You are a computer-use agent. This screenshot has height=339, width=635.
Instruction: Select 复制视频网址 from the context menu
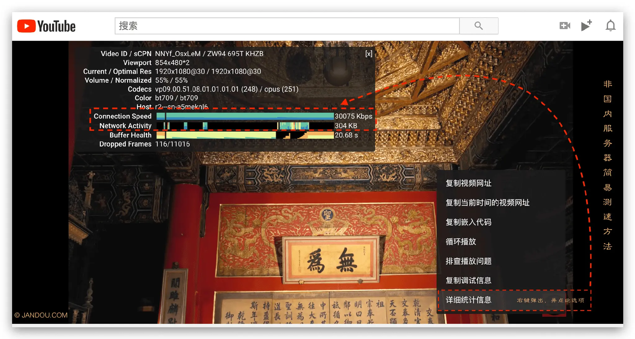pyautogui.click(x=469, y=183)
